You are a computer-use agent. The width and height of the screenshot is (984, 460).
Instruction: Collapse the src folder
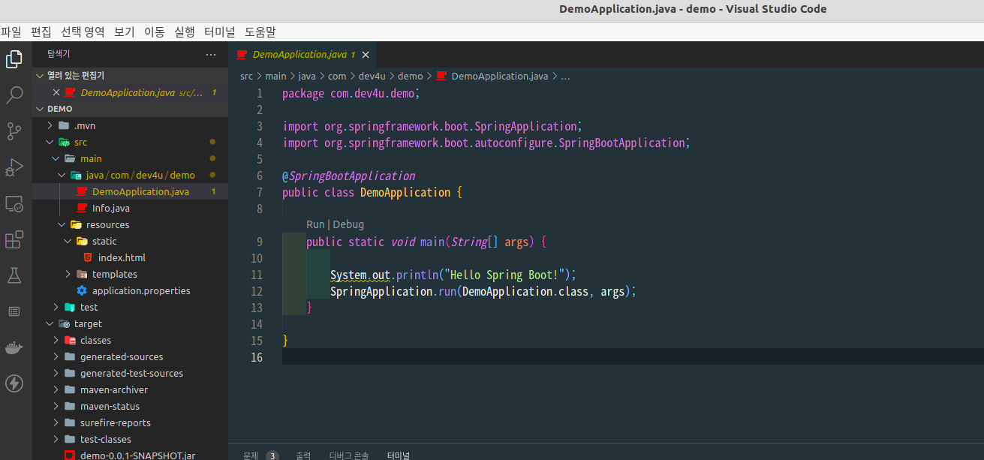point(50,142)
